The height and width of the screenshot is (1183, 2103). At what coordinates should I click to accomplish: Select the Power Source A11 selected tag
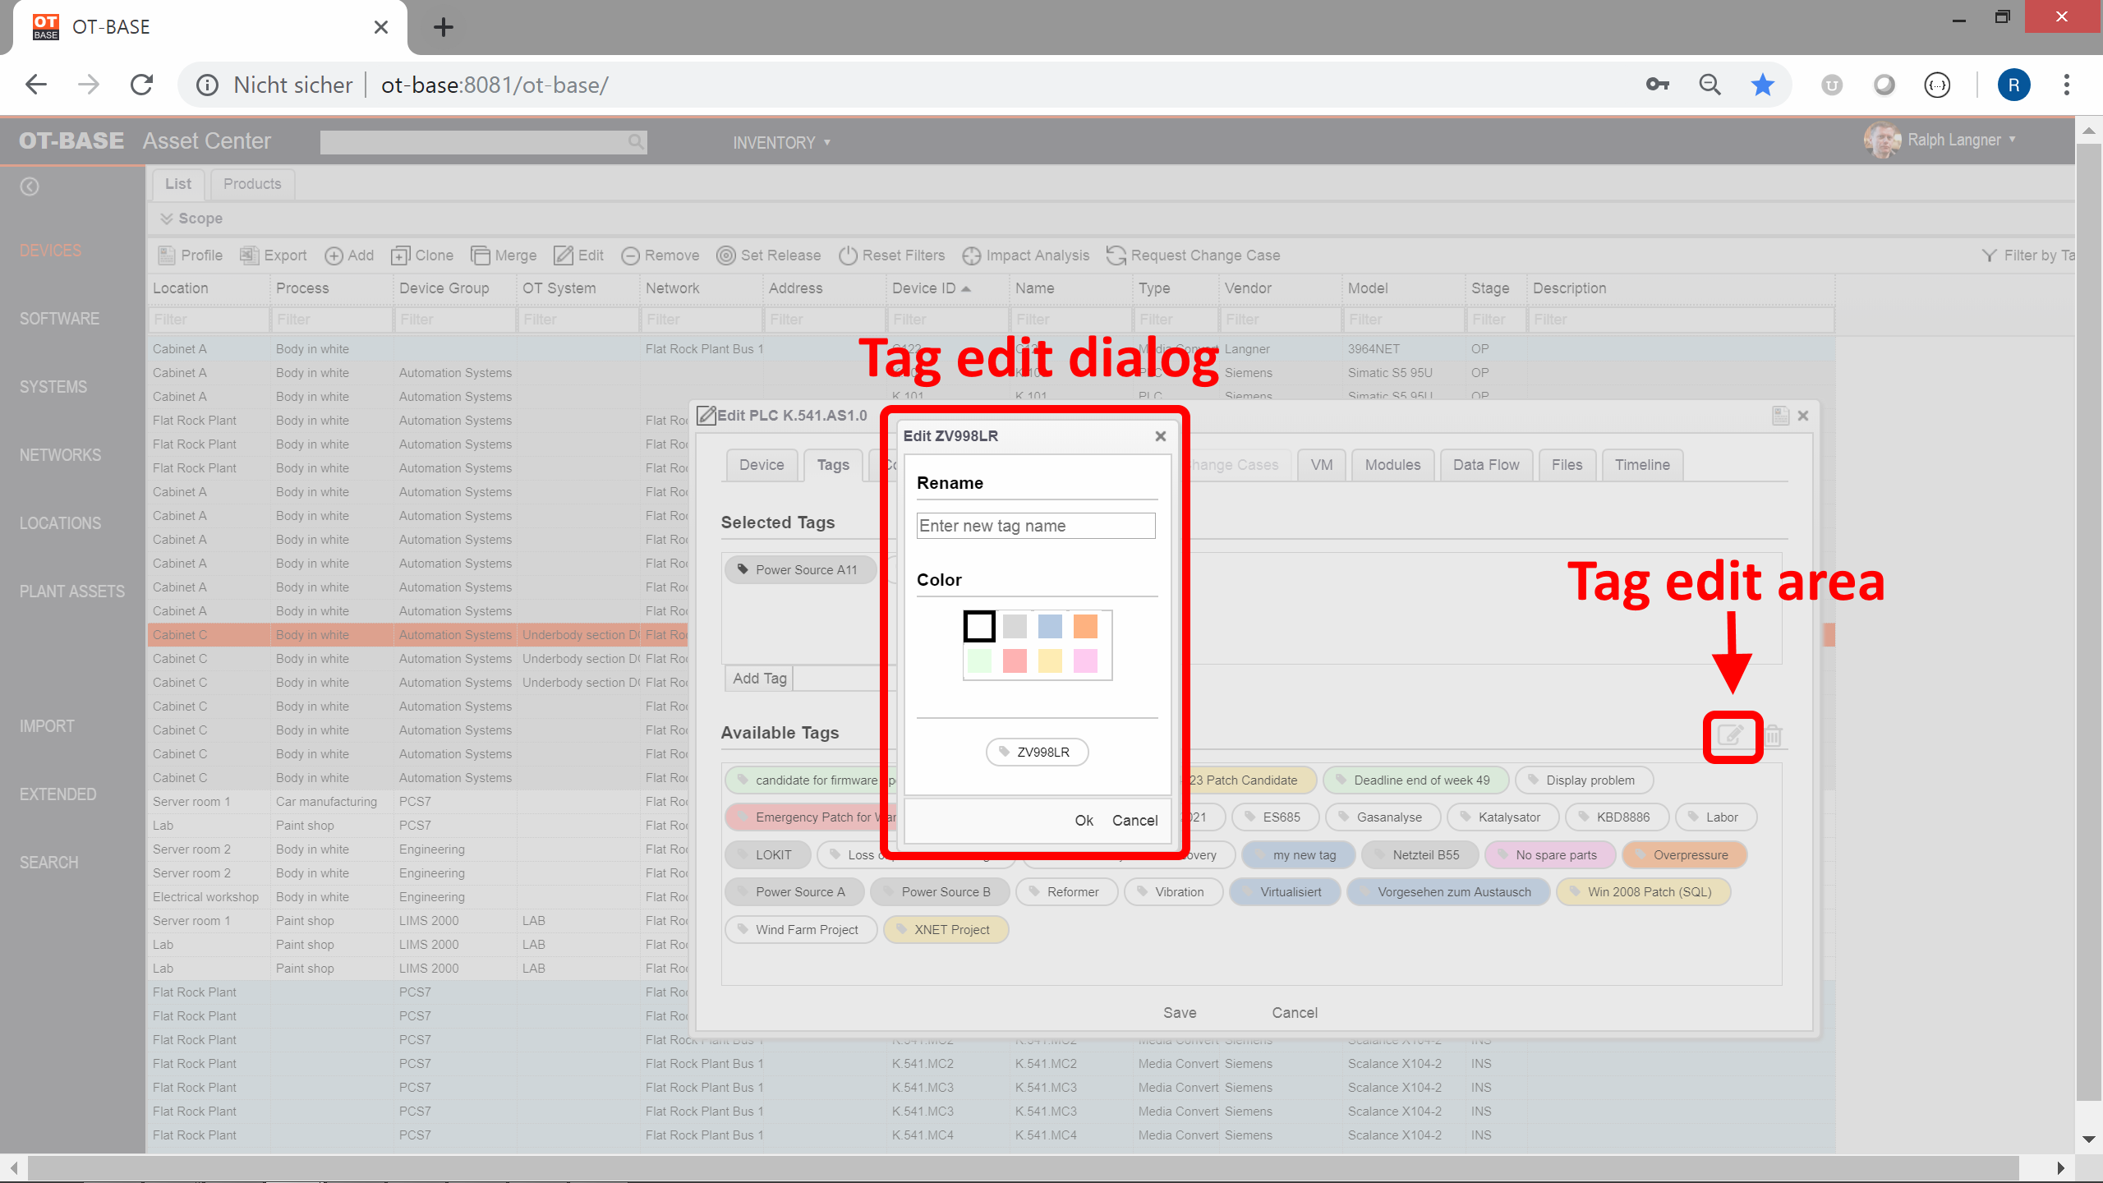[800, 570]
